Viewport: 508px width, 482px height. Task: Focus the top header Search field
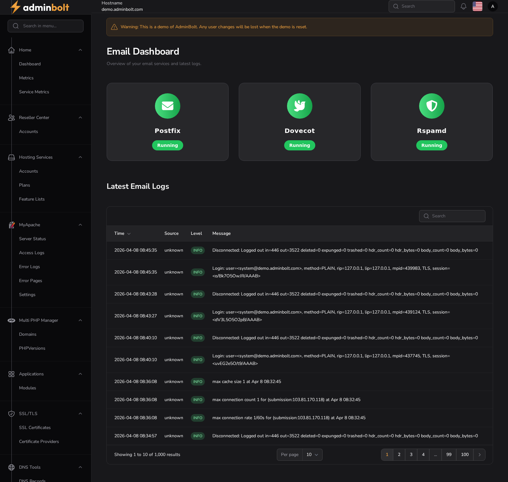(x=422, y=6)
